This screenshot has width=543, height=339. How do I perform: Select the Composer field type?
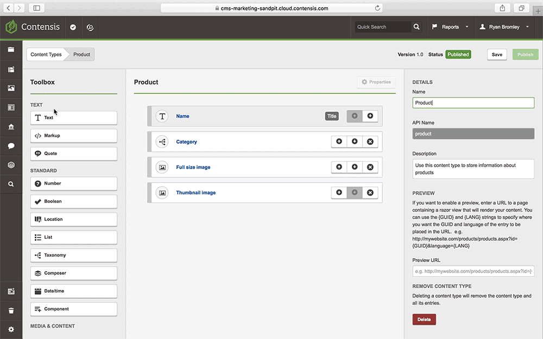[x=73, y=273]
